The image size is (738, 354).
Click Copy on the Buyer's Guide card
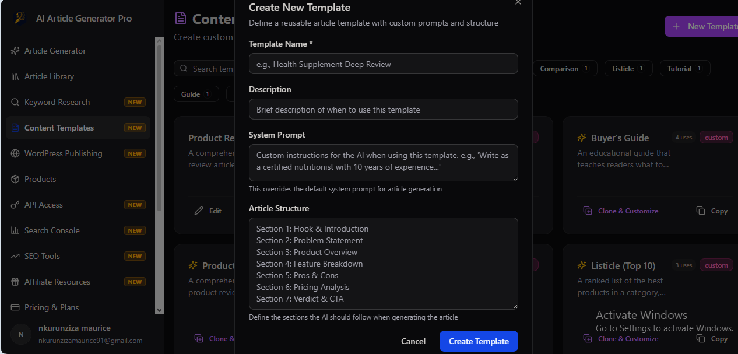point(712,211)
